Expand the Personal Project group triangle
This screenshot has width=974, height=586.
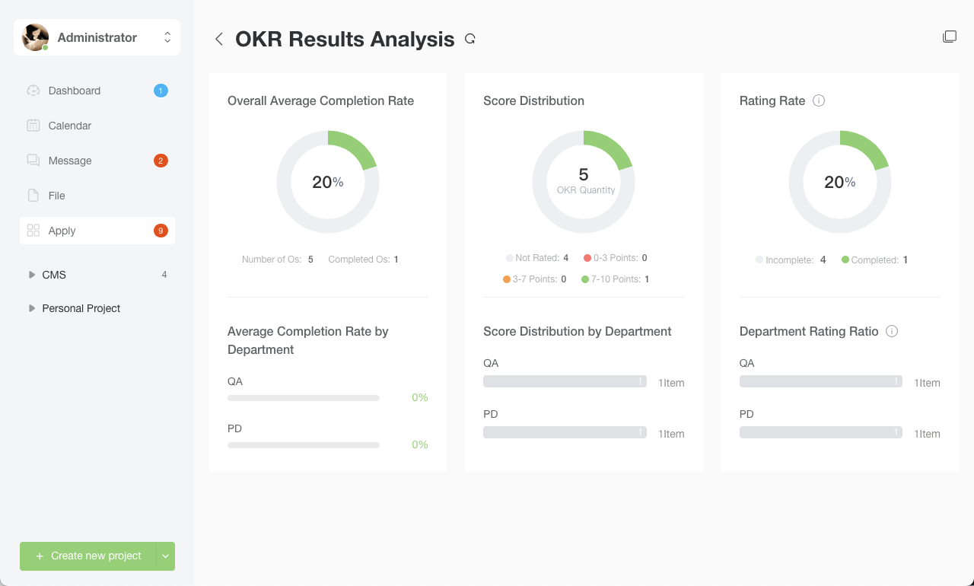pos(31,308)
